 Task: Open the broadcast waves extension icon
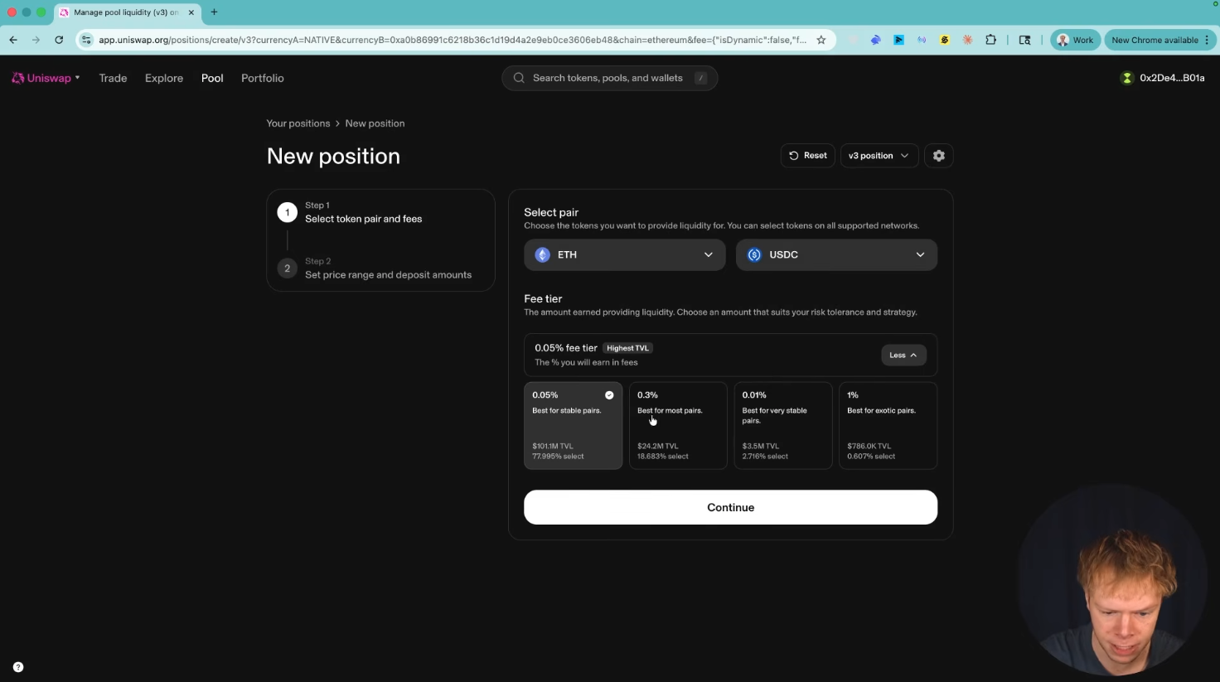(922, 40)
